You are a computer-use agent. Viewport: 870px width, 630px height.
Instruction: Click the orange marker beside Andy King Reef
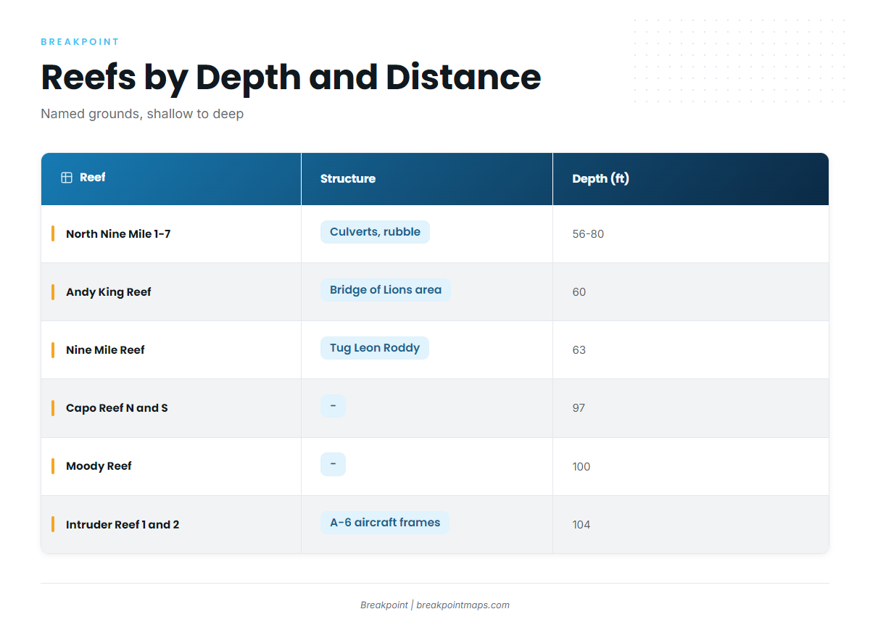(53, 292)
